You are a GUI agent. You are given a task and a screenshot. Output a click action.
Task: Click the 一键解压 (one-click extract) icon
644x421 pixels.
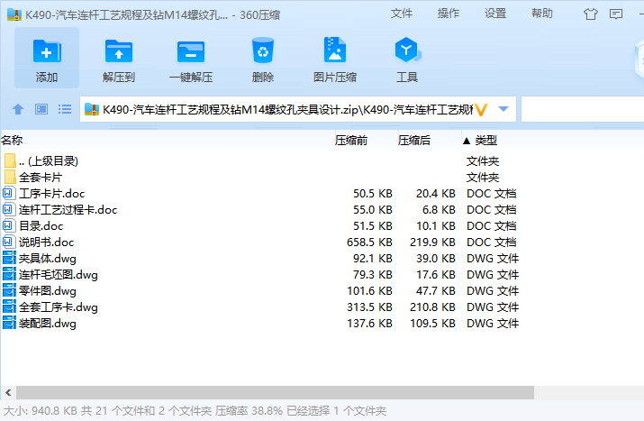(191, 51)
